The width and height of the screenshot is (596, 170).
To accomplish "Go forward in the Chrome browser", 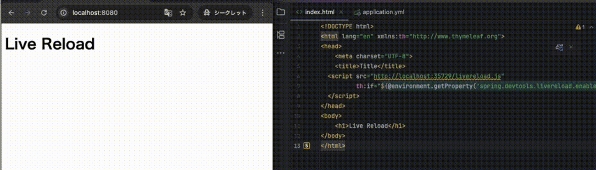I will (28, 13).
